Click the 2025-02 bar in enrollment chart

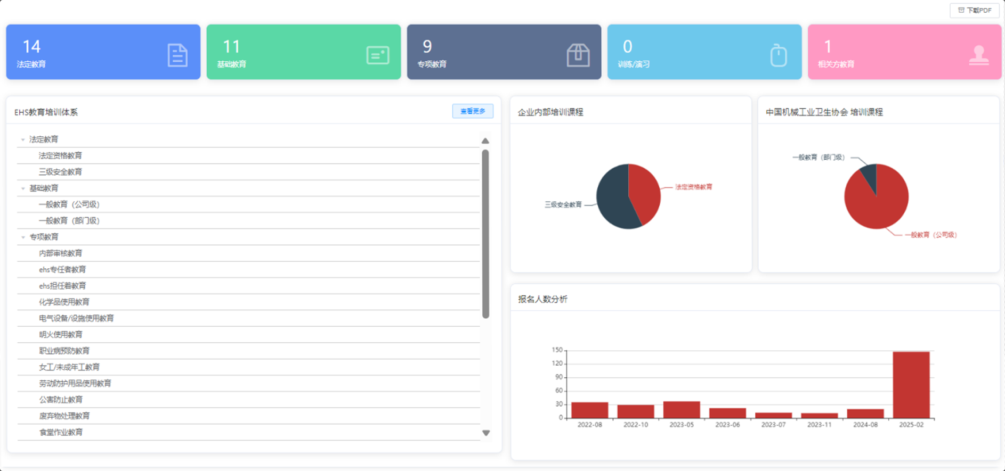[x=911, y=385]
